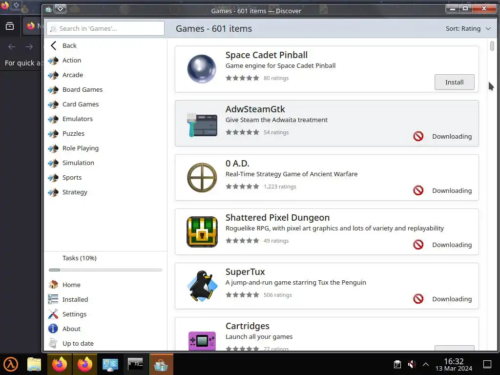The width and height of the screenshot is (500, 375).
Task: Click the muted volume tray icon
Action: [x=412, y=364]
